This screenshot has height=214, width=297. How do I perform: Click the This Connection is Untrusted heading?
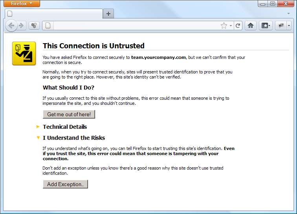coord(93,46)
